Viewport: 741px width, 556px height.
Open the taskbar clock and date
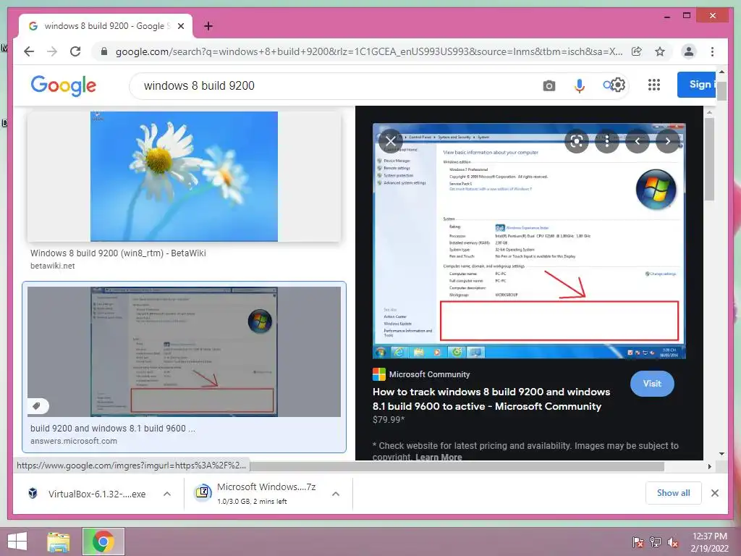[x=709, y=542]
